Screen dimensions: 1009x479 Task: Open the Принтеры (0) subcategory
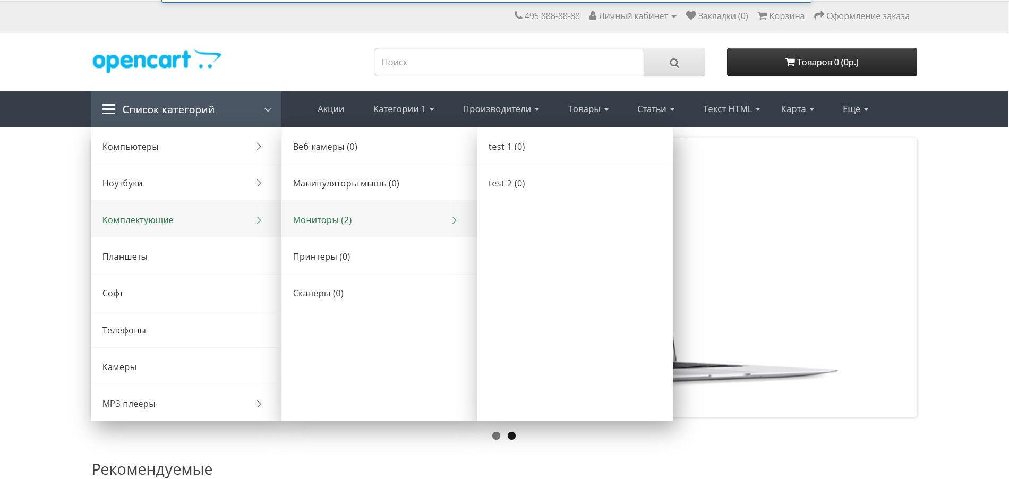pyautogui.click(x=379, y=256)
